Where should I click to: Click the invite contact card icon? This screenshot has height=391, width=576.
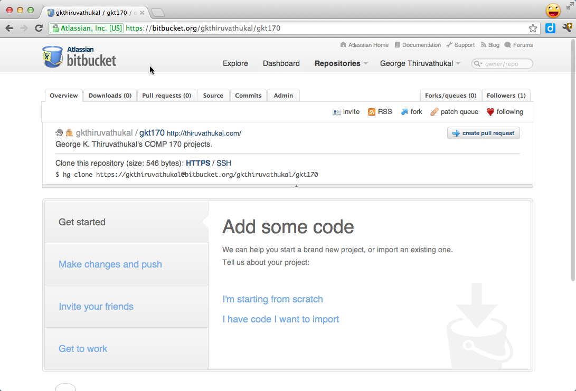point(337,112)
